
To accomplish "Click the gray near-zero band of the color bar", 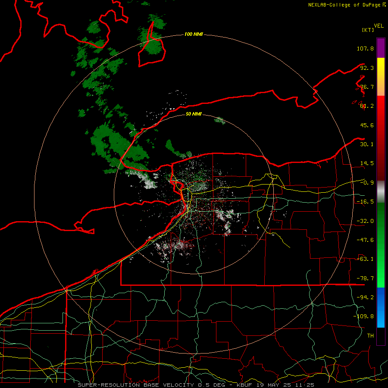I will coord(381,192).
